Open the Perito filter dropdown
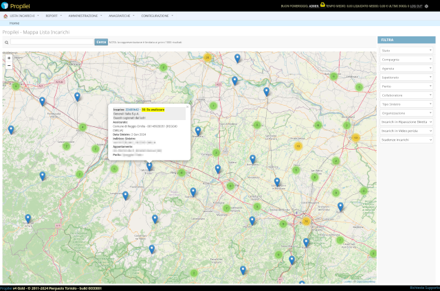 click(406, 86)
